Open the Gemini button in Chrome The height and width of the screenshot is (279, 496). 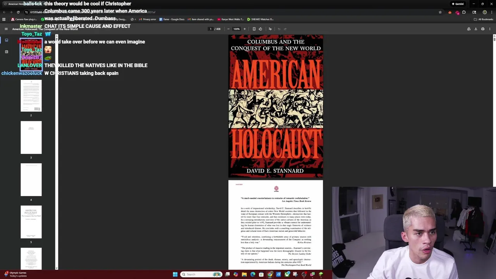pyautogui.click(x=458, y=4)
